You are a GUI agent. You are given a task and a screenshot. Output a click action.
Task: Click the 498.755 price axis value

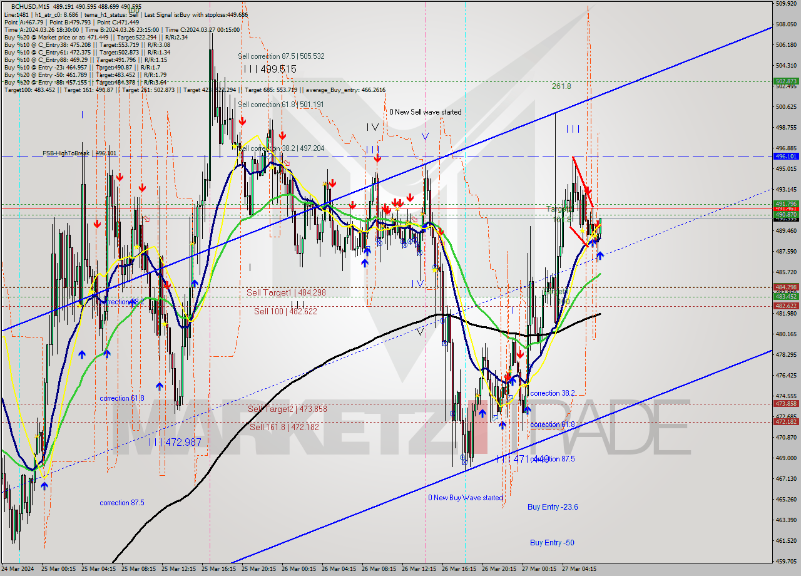click(x=786, y=128)
